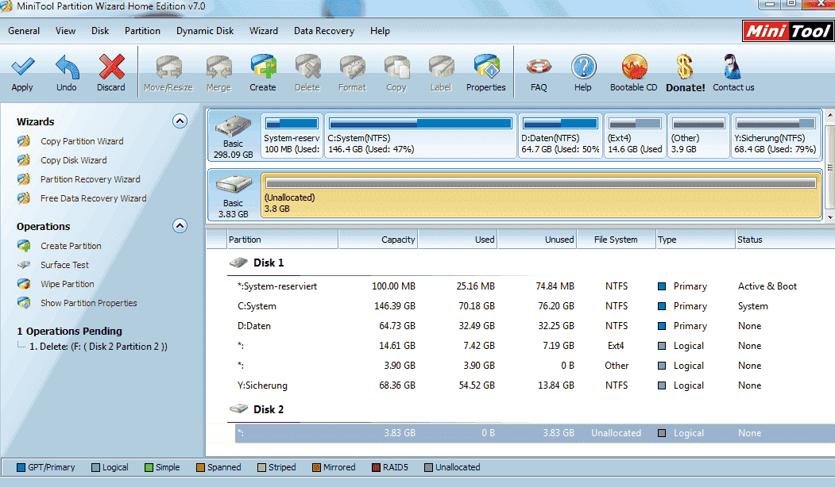Screen dimensions: 835x487
Task: Open Show Partition Properties link
Action: [89, 303]
